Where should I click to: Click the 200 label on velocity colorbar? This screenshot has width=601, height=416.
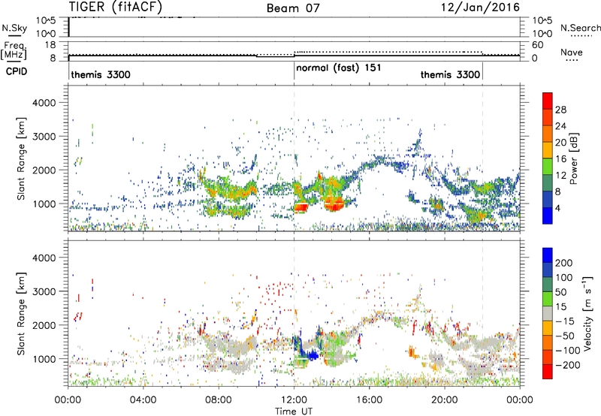[564, 263]
